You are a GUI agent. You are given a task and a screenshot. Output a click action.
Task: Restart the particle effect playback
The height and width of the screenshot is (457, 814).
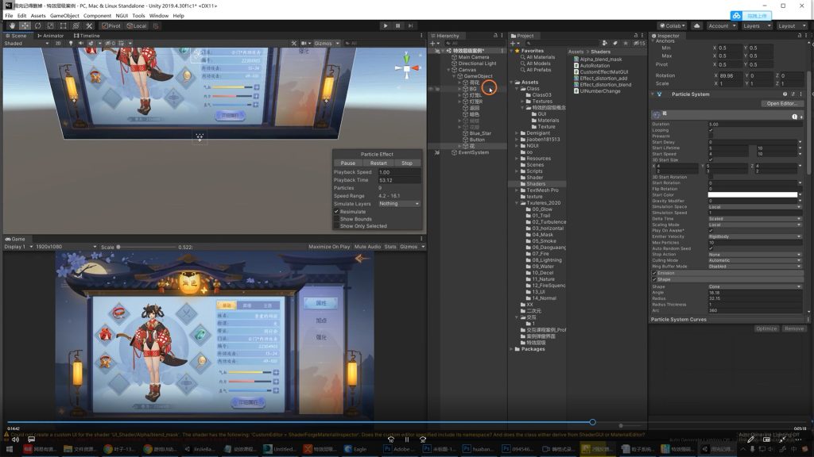(378, 163)
